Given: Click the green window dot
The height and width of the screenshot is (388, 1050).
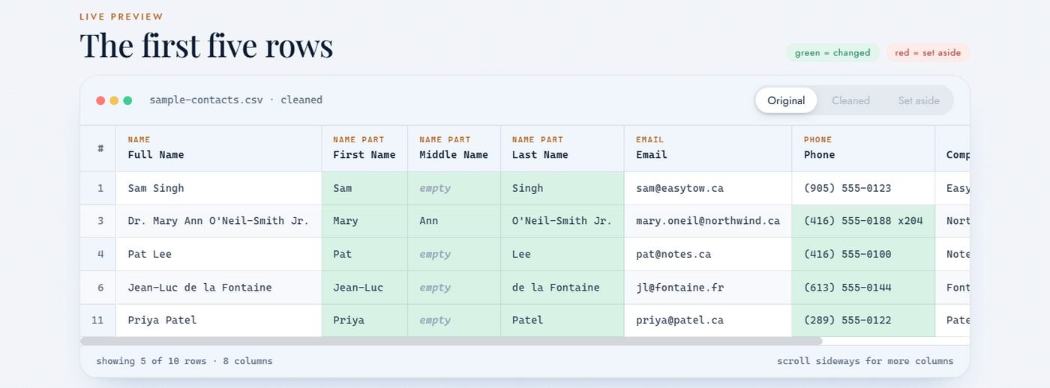Looking at the screenshot, I should (127, 100).
